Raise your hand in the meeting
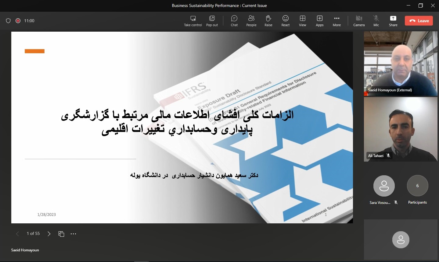439x262 pixels. (x=268, y=21)
